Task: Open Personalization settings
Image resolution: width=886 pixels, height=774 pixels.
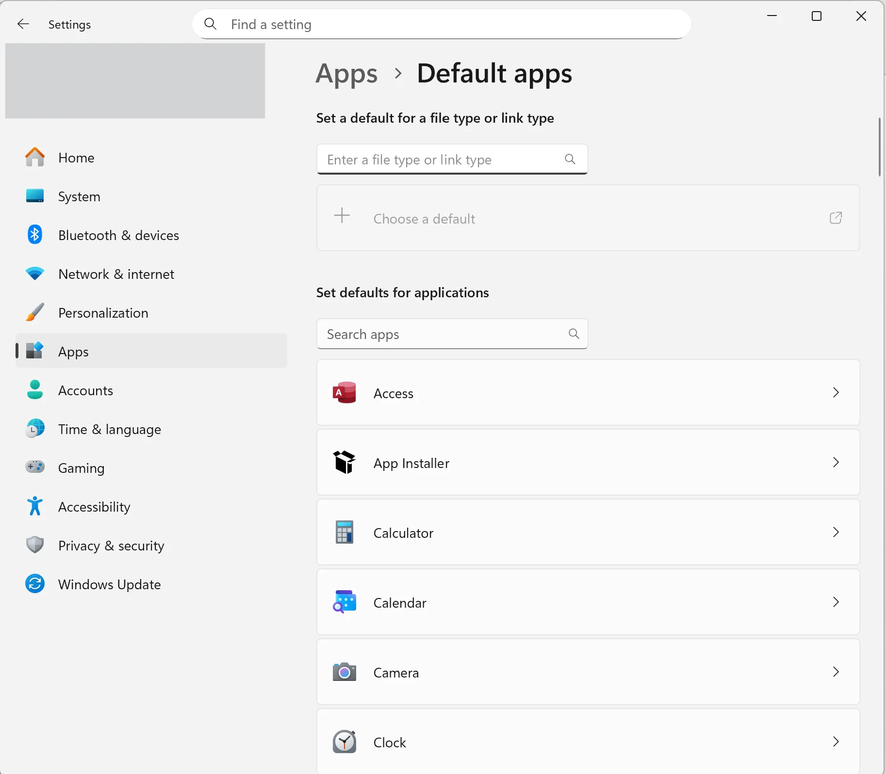Action: pyautogui.click(x=151, y=312)
